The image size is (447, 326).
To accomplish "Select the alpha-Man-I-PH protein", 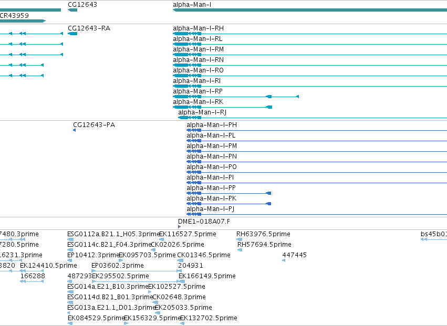I will 212,125.
